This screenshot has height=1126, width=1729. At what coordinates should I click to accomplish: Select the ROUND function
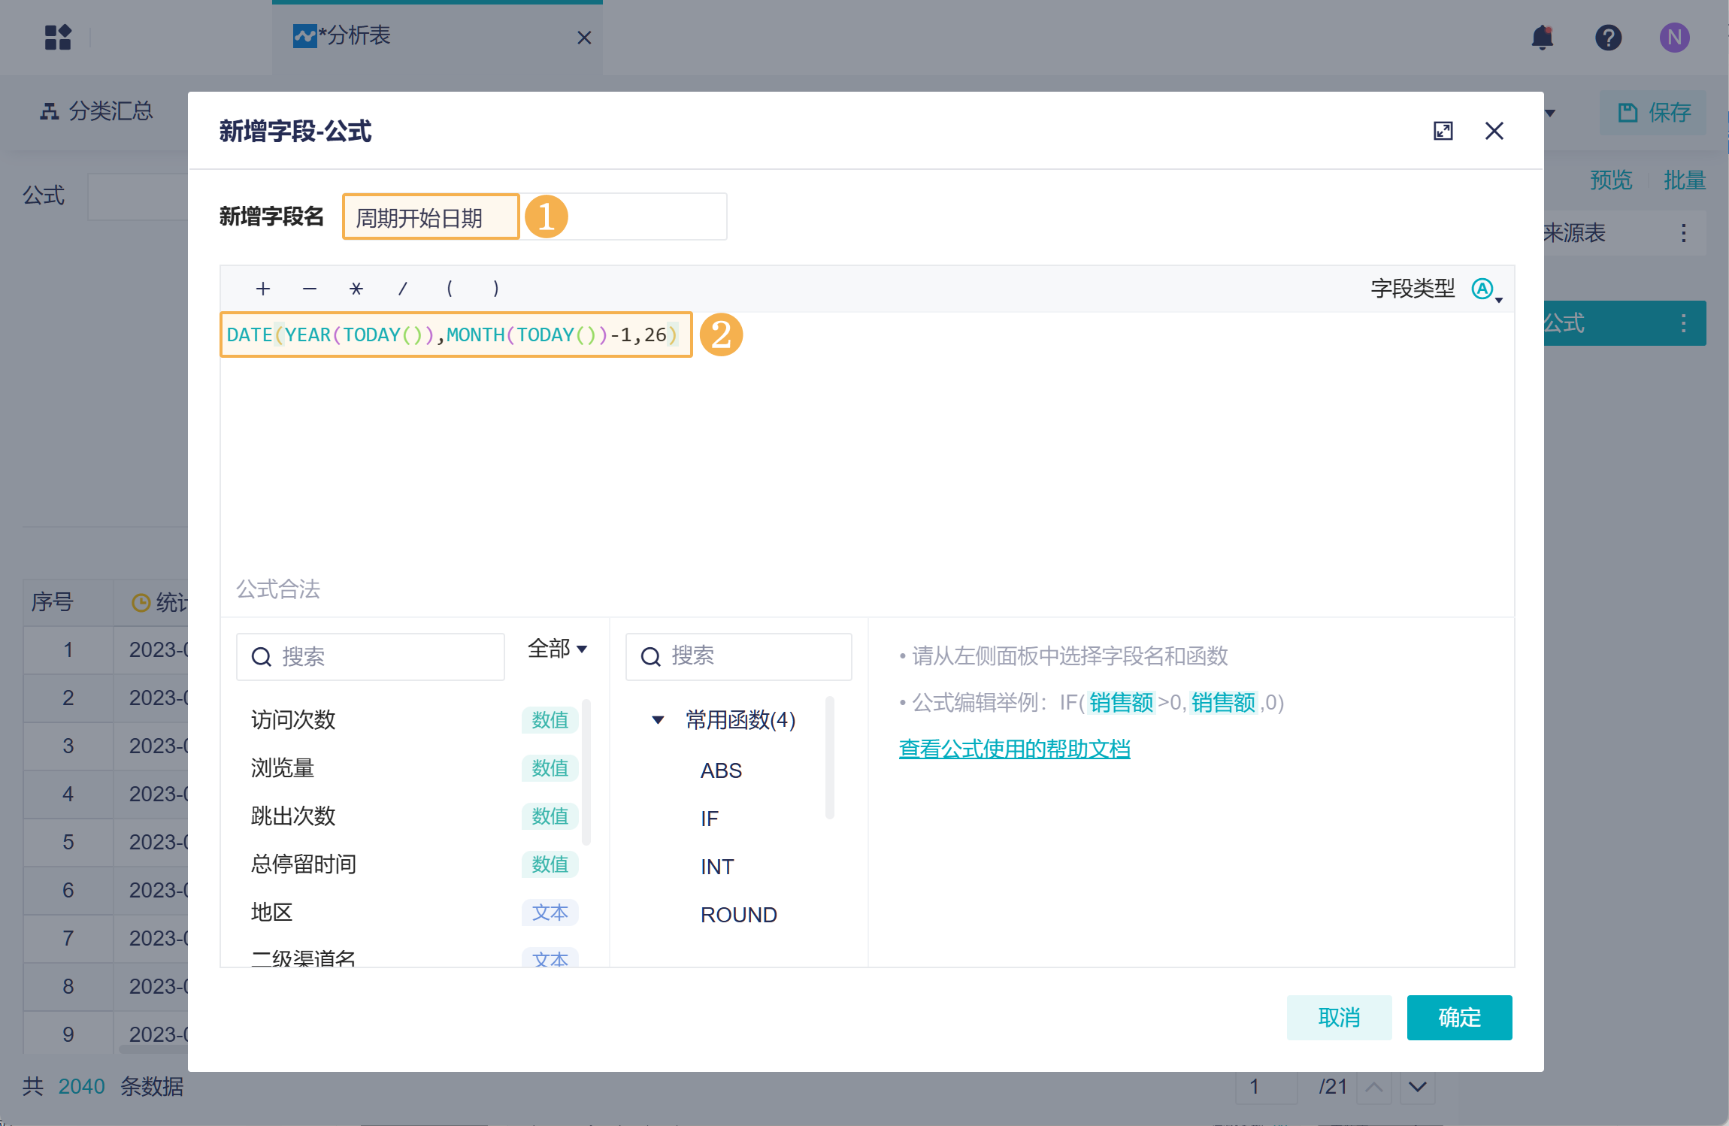click(x=738, y=915)
